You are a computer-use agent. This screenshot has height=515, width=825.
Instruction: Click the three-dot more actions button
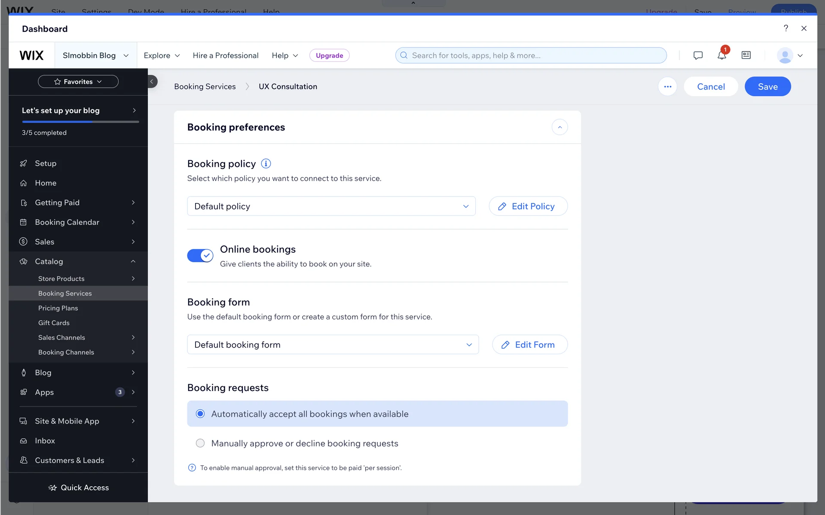[x=667, y=87]
